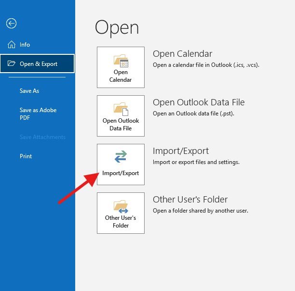Click the green and blue arrows icon
The height and width of the screenshot is (291, 295).
click(x=121, y=156)
